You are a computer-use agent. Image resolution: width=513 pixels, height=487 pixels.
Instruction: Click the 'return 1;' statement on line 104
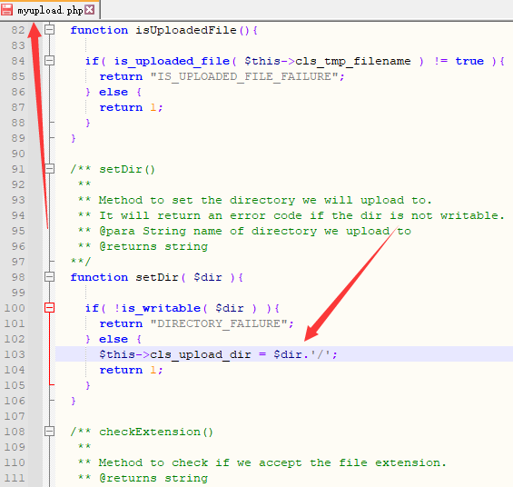[131, 370]
